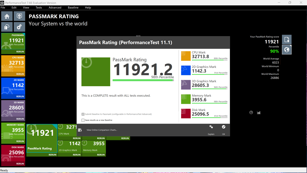
Task: Click the View Online Comparison Charts icon
Action: (x=80, y=130)
